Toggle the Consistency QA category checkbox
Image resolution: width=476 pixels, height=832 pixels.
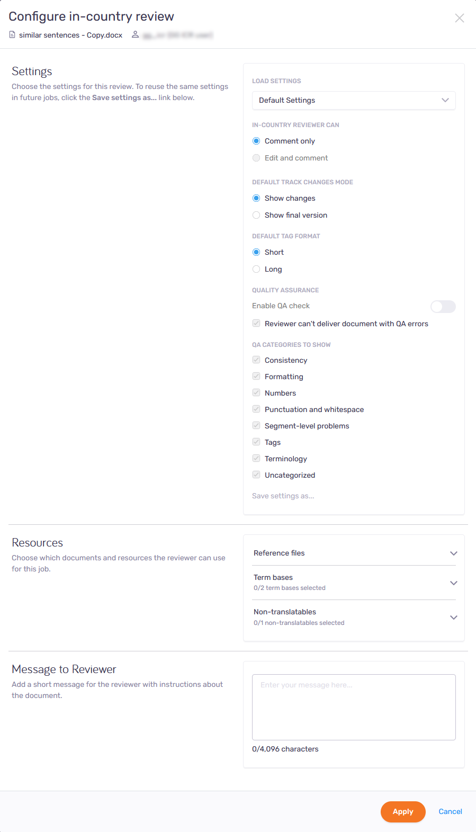click(x=256, y=360)
